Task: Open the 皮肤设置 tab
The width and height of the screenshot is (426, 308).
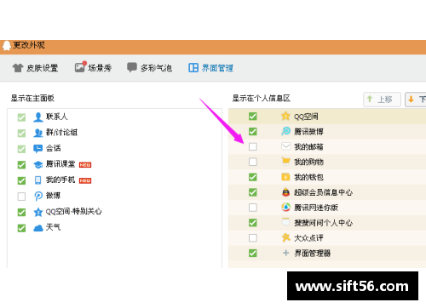Action: point(35,68)
